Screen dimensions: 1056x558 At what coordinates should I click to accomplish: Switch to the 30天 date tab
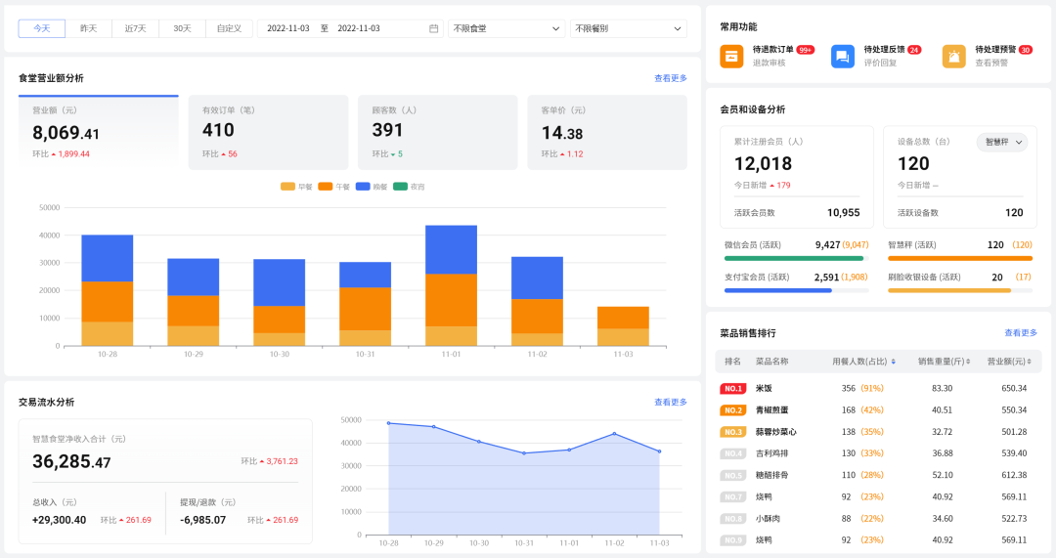(182, 28)
